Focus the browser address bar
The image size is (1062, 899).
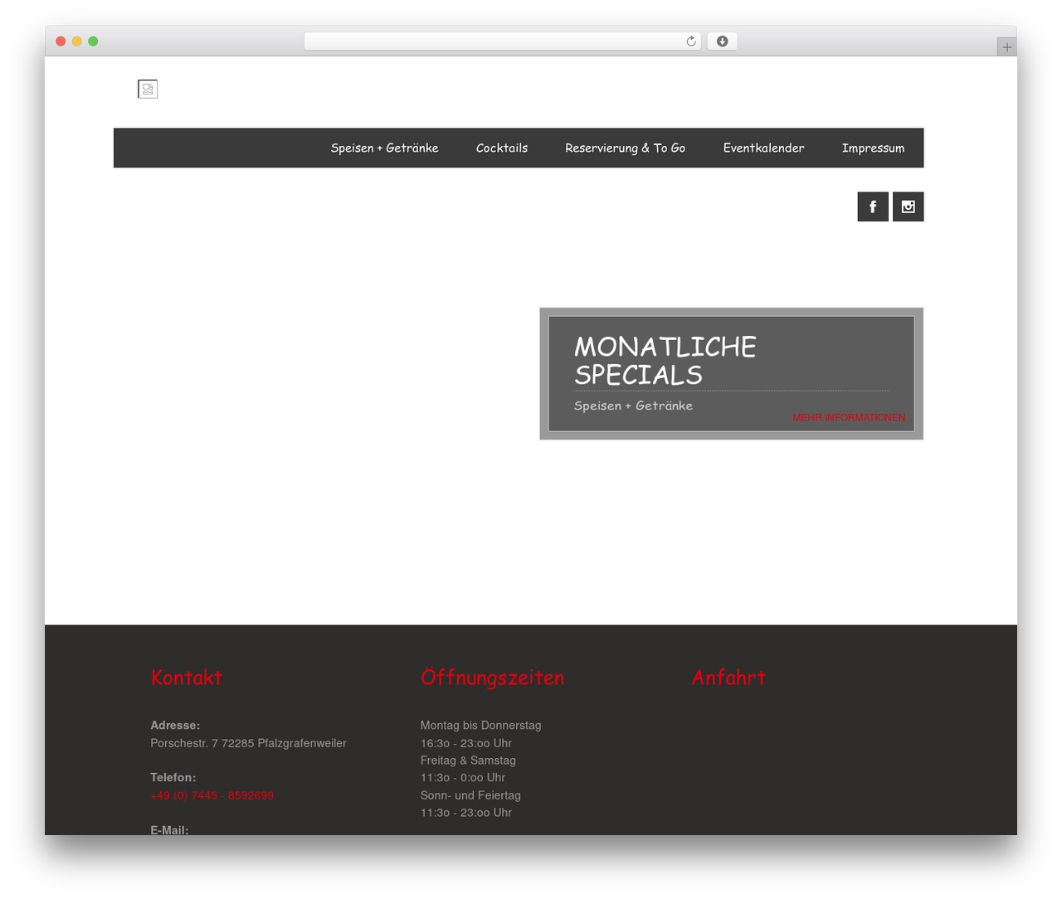tap(502, 41)
